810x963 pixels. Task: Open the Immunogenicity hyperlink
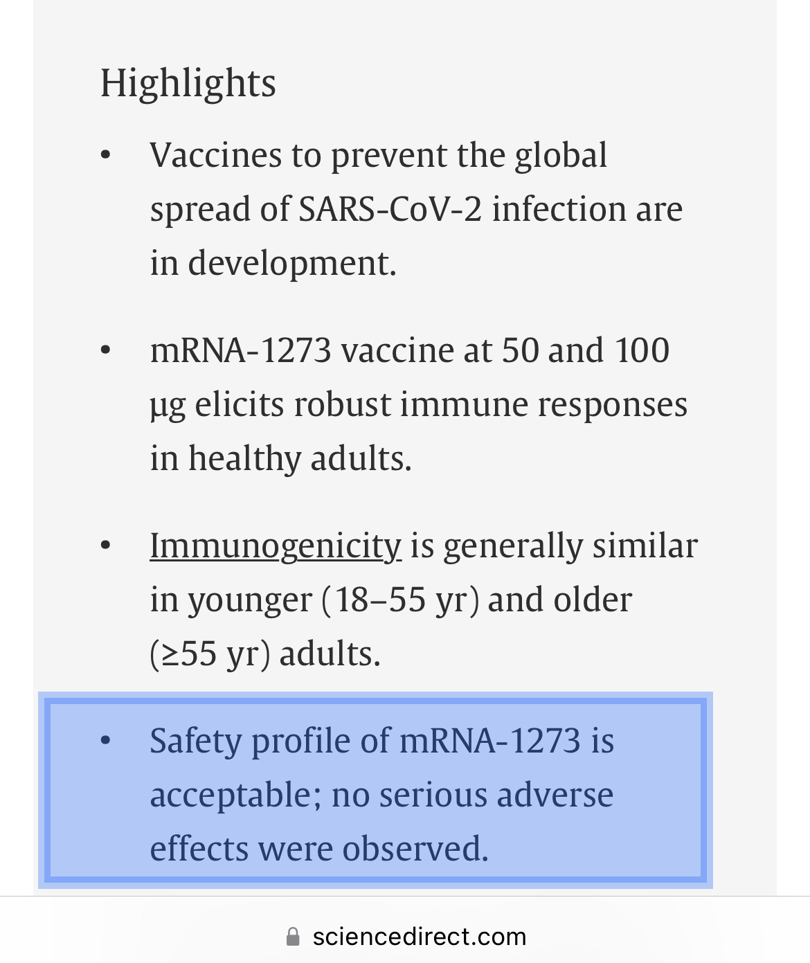[276, 546]
